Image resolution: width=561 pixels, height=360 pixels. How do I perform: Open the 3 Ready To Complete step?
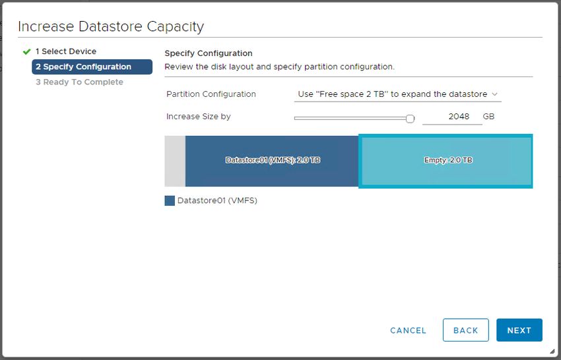pyautogui.click(x=79, y=82)
